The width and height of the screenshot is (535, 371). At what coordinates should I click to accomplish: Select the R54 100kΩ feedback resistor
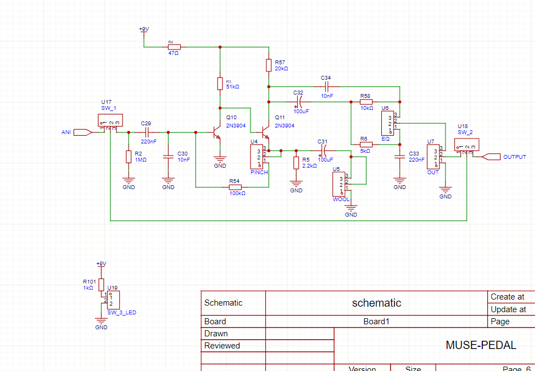(x=234, y=187)
